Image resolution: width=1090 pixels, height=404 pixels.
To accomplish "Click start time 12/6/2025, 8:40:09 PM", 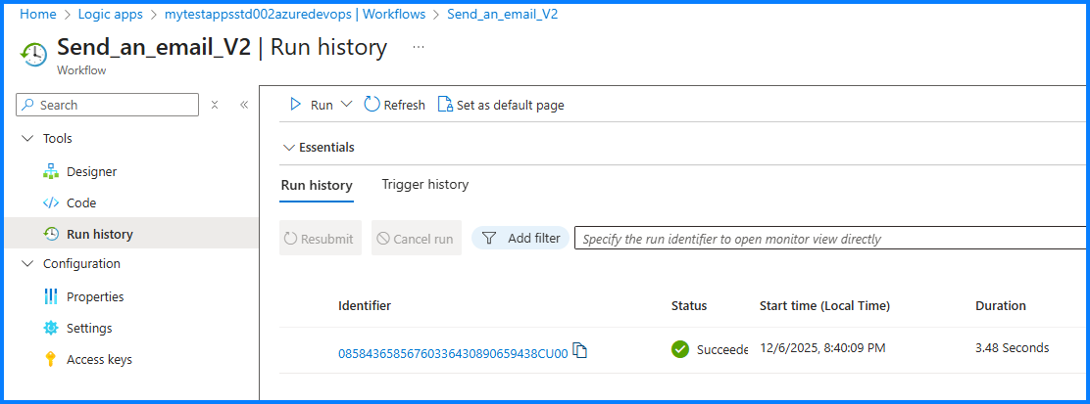I will [822, 348].
